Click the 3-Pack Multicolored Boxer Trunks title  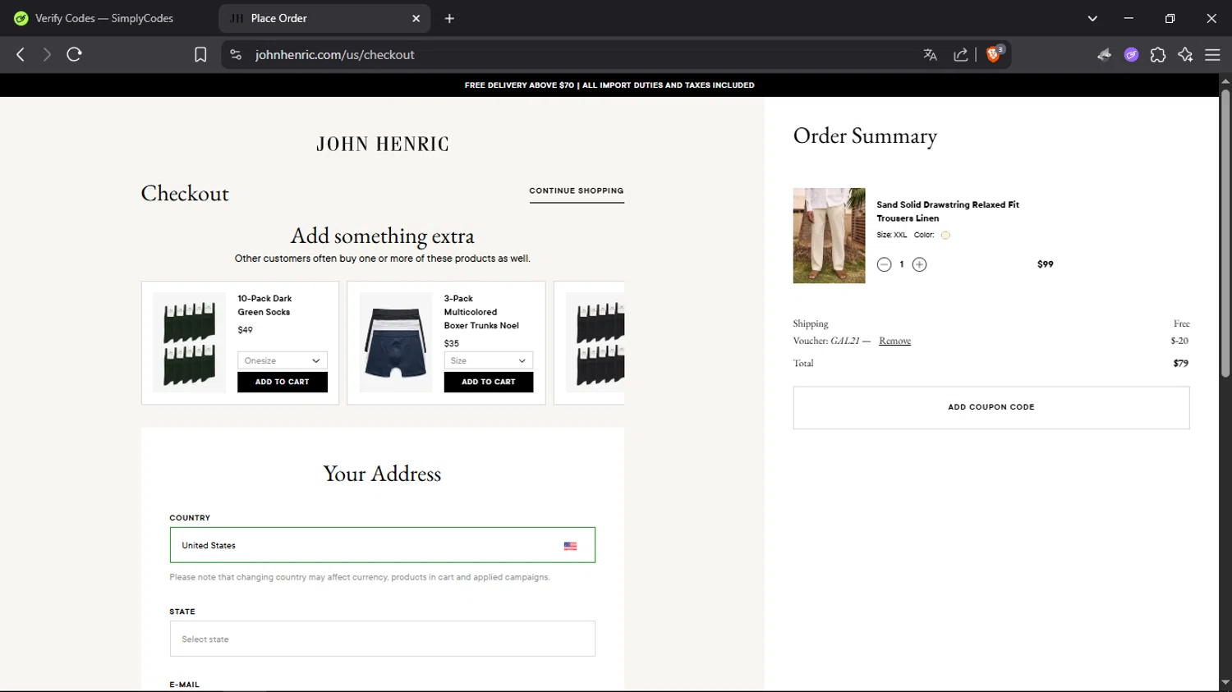[x=481, y=312]
